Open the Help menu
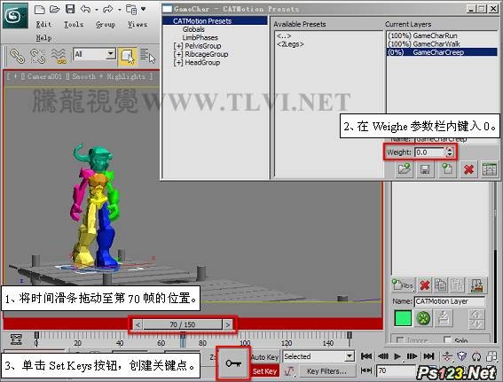The image size is (503, 382). [43, 38]
